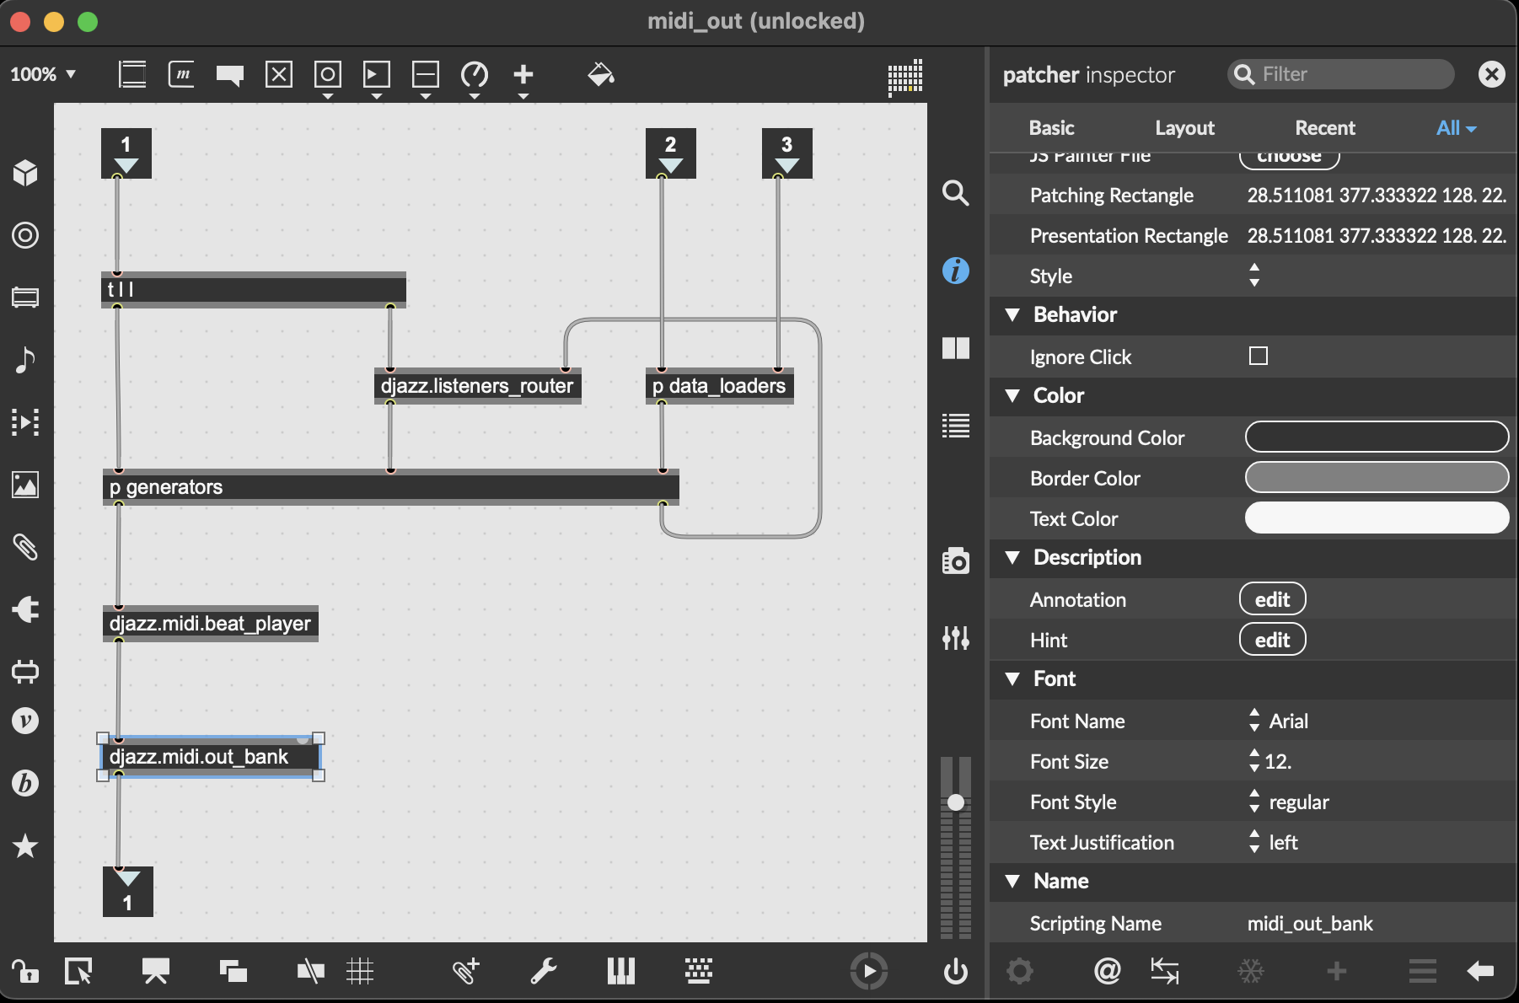This screenshot has width=1519, height=1003.
Task: Click the @ attributes button in inspector
Action: 1107,972
